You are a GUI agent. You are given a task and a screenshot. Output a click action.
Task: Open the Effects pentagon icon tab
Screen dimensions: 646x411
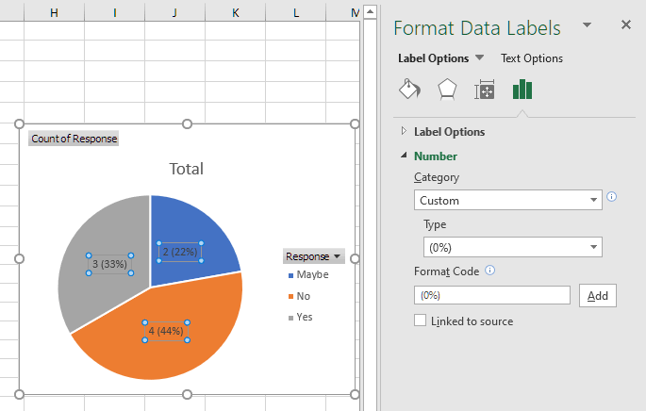(x=447, y=89)
